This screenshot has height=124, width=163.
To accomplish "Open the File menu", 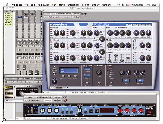I will 26,5.
